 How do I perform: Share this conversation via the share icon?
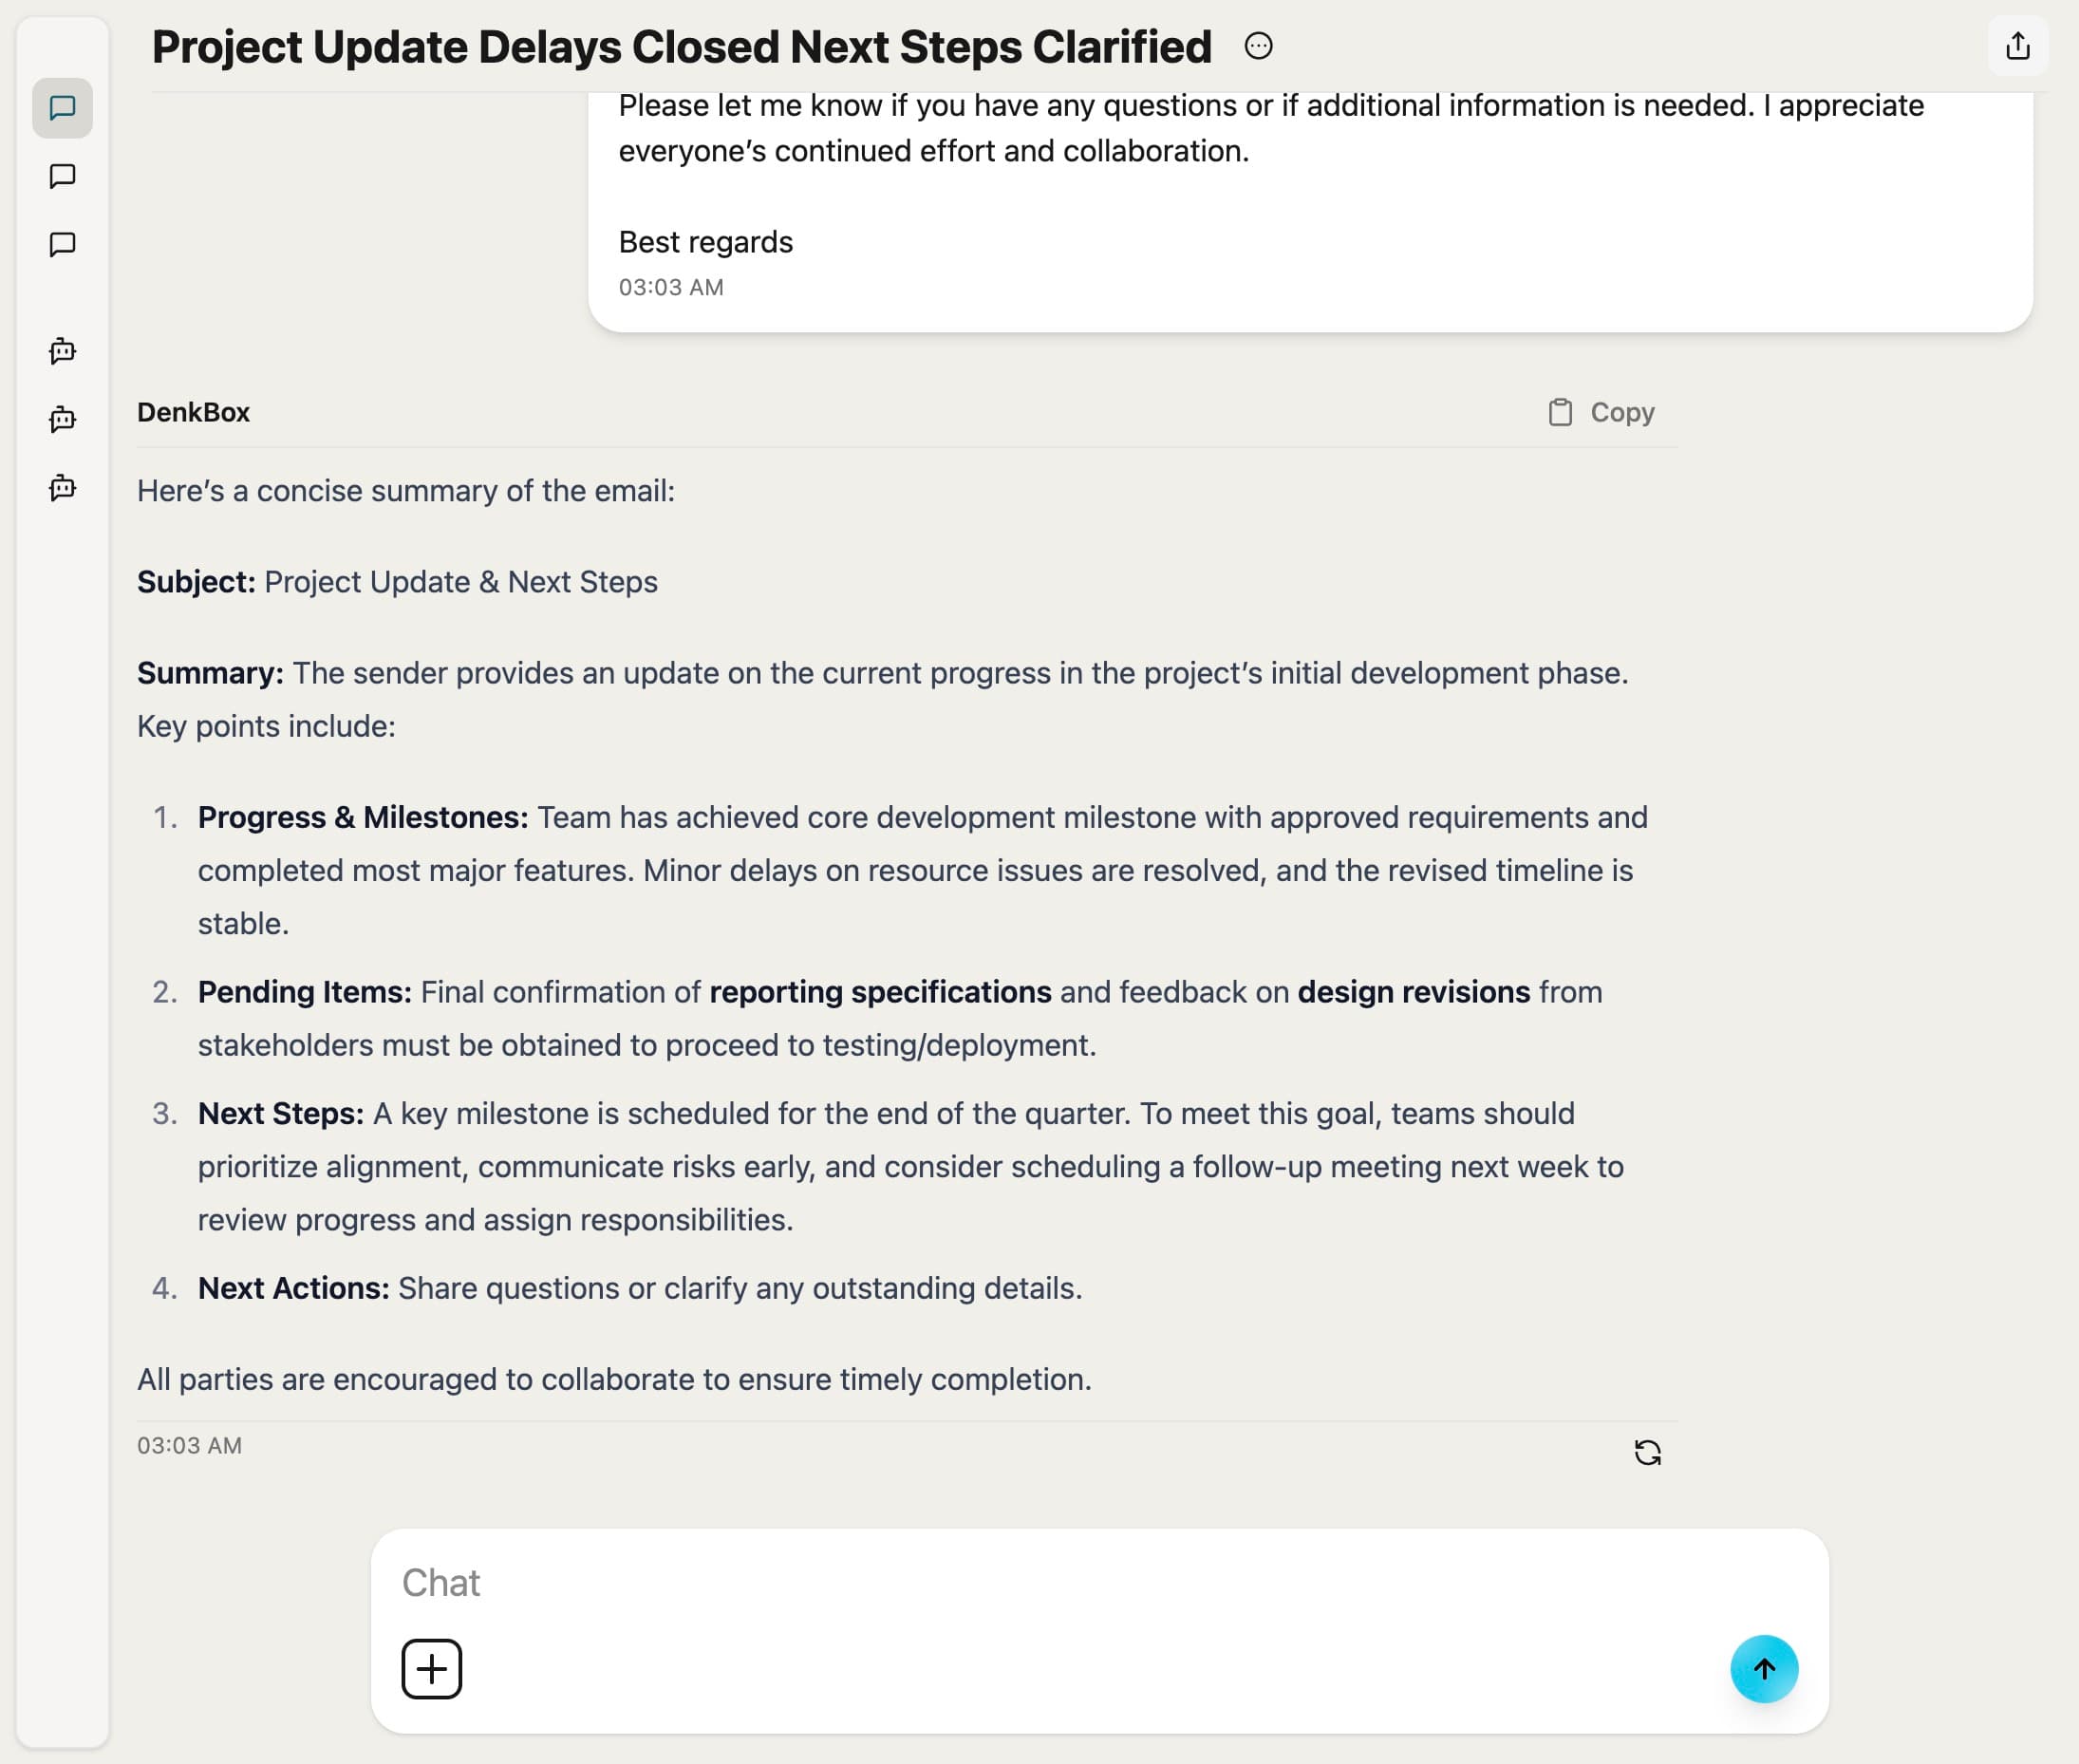point(2017,46)
